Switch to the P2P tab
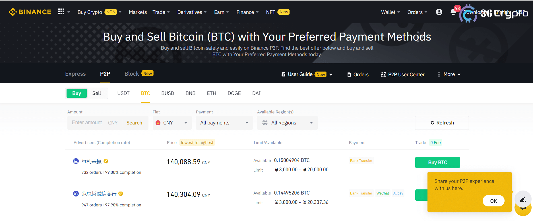Viewport: 533px width, 222px height. coord(105,74)
